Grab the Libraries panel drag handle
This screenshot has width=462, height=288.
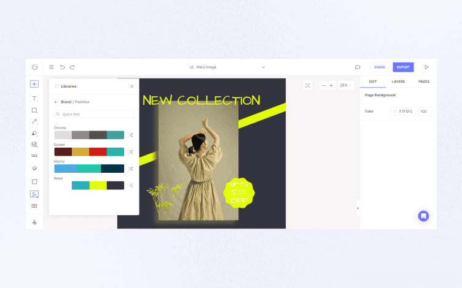(57, 86)
